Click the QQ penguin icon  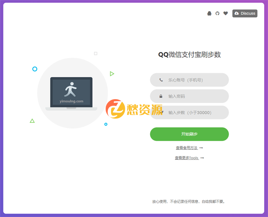(x=209, y=13)
